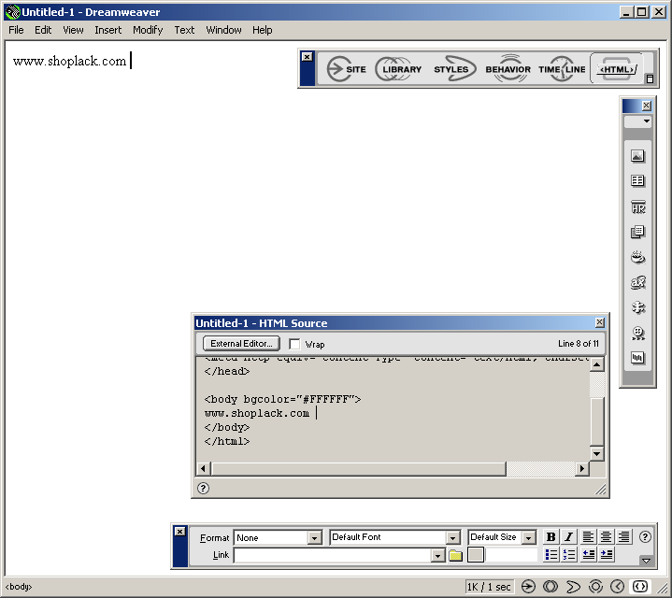The height and width of the screenshot is (598, 672).
Task: Open the Behavior panel from launcher
Action: click(x=508, y=69)
